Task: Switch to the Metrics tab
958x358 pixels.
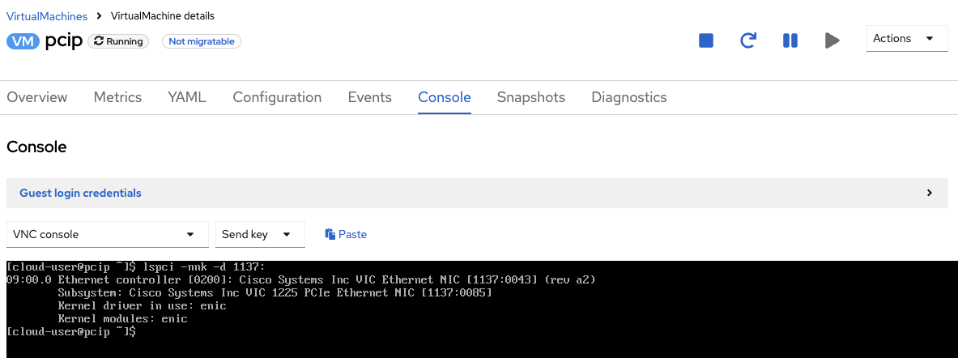Action: [x=117, y=97]
